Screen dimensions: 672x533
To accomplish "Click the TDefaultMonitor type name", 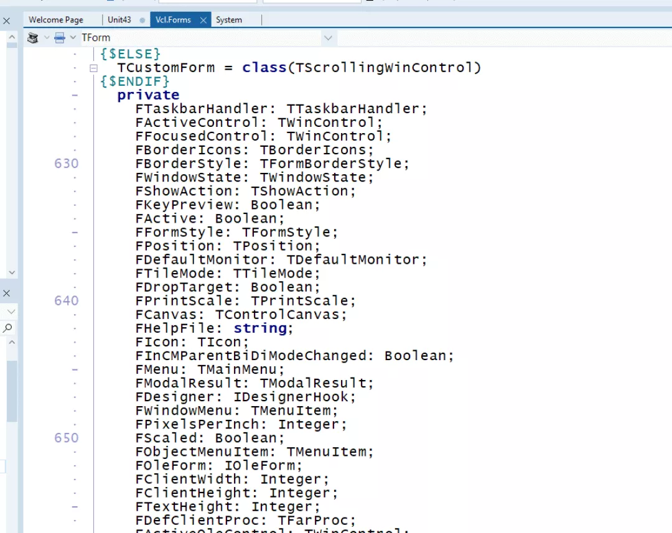I will (x=353, y=259).
